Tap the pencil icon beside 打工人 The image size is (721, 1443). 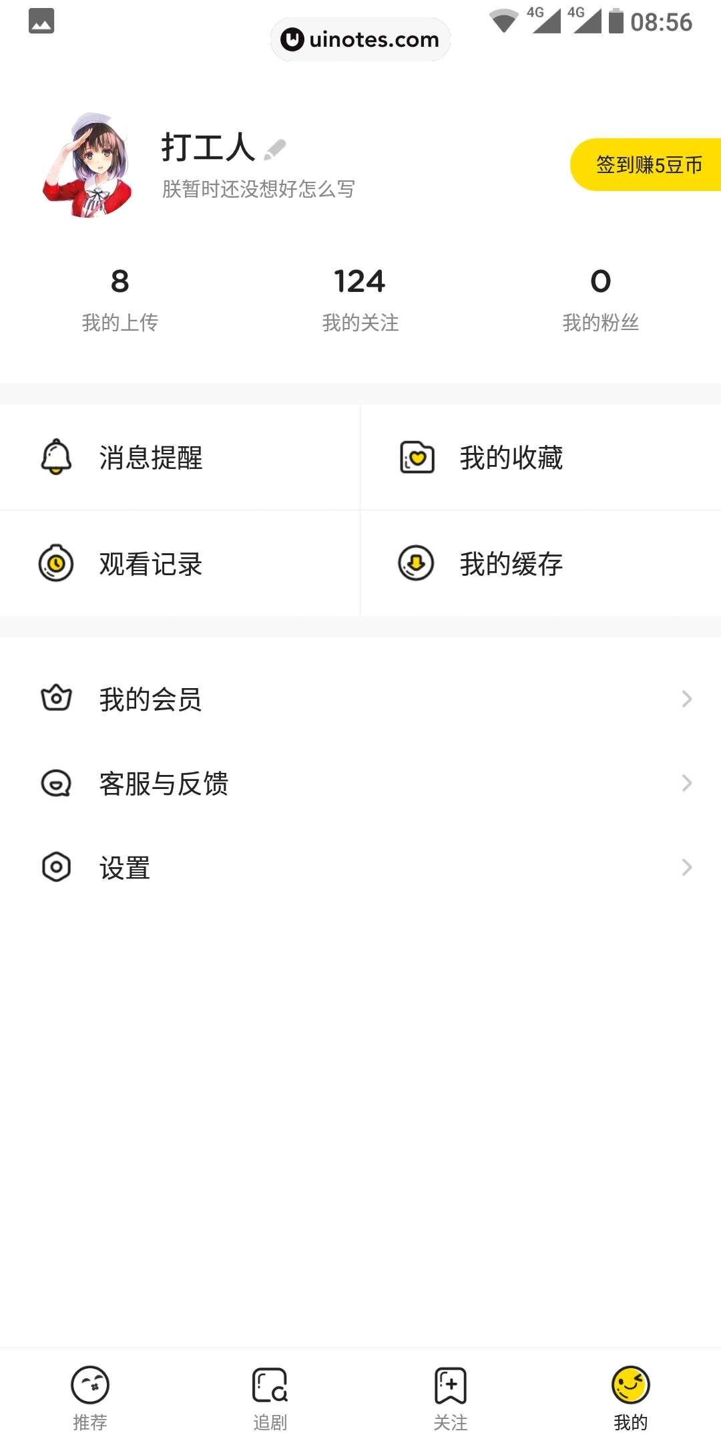(x=274, y=150)
